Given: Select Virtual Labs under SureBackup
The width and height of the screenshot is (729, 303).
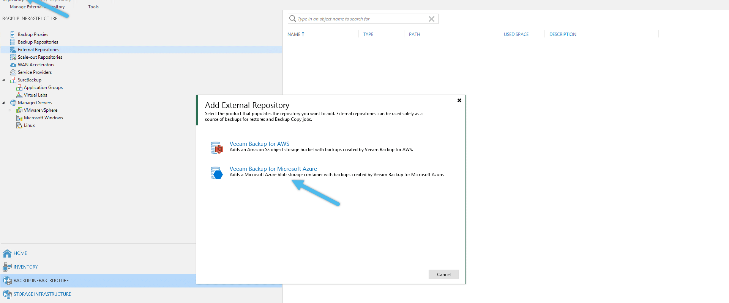Looking at the screenshot, I should click(35, 95).
